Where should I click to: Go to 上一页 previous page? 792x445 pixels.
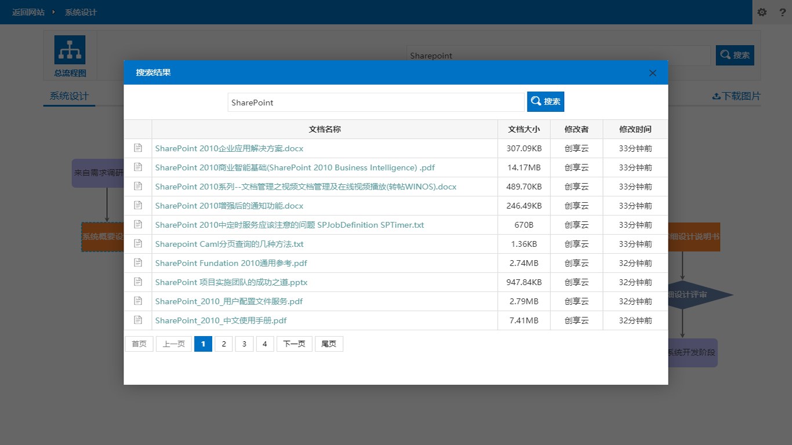pos(174,344)
